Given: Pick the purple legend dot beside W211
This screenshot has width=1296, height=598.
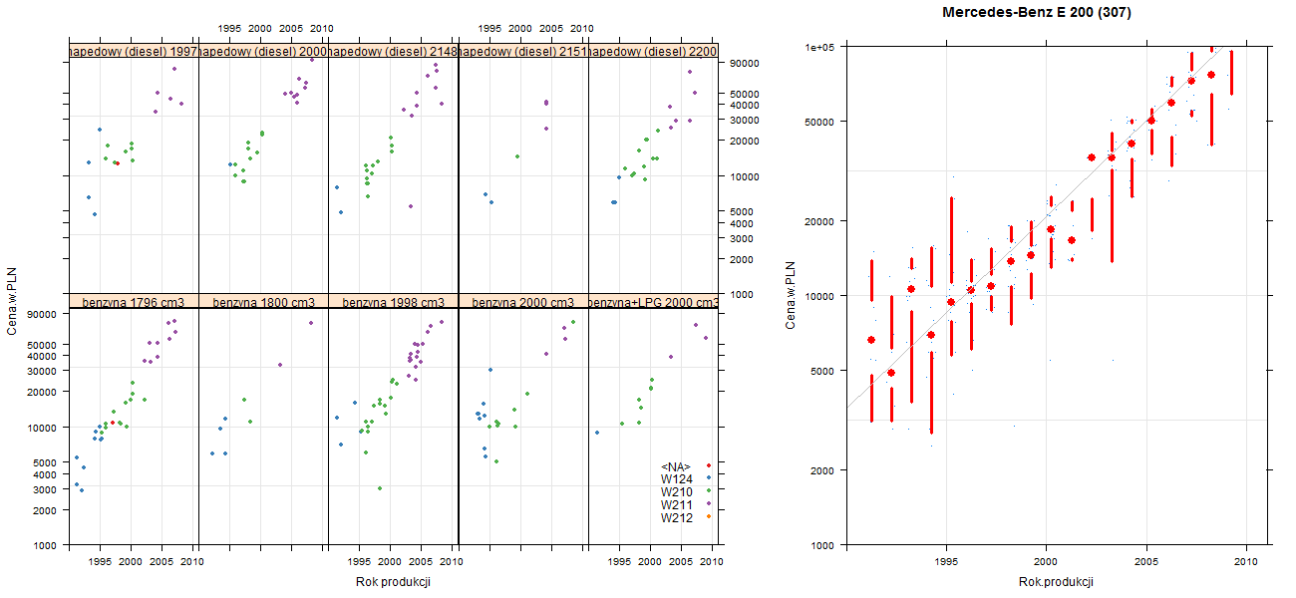Looking at the screenshot, I should [708, 505].
